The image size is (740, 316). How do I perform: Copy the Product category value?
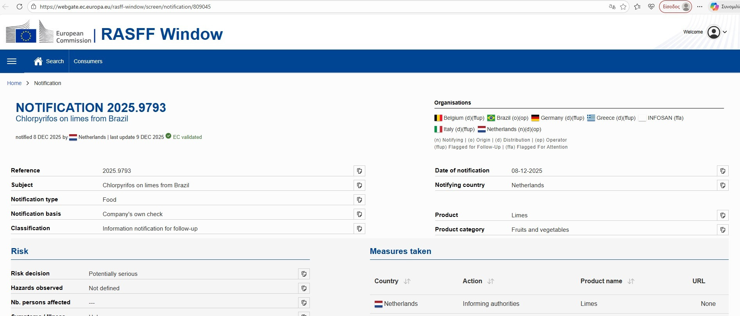722,230
